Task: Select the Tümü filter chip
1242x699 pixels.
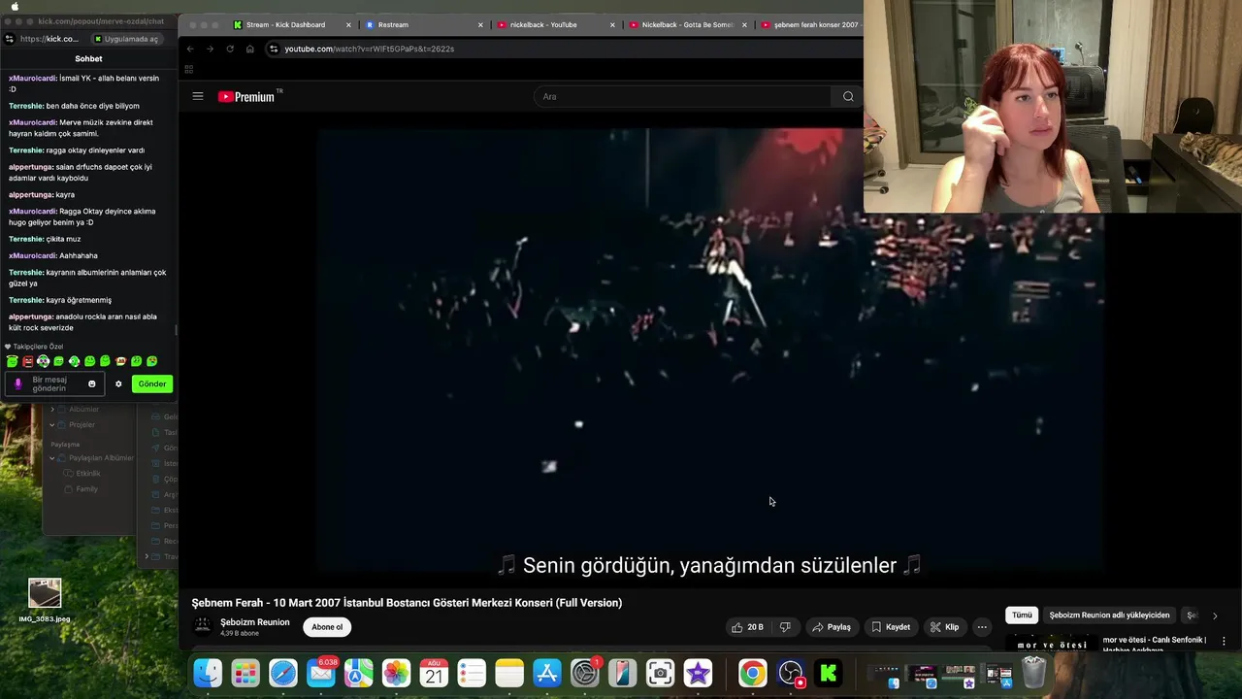Action: point(1022,615)
